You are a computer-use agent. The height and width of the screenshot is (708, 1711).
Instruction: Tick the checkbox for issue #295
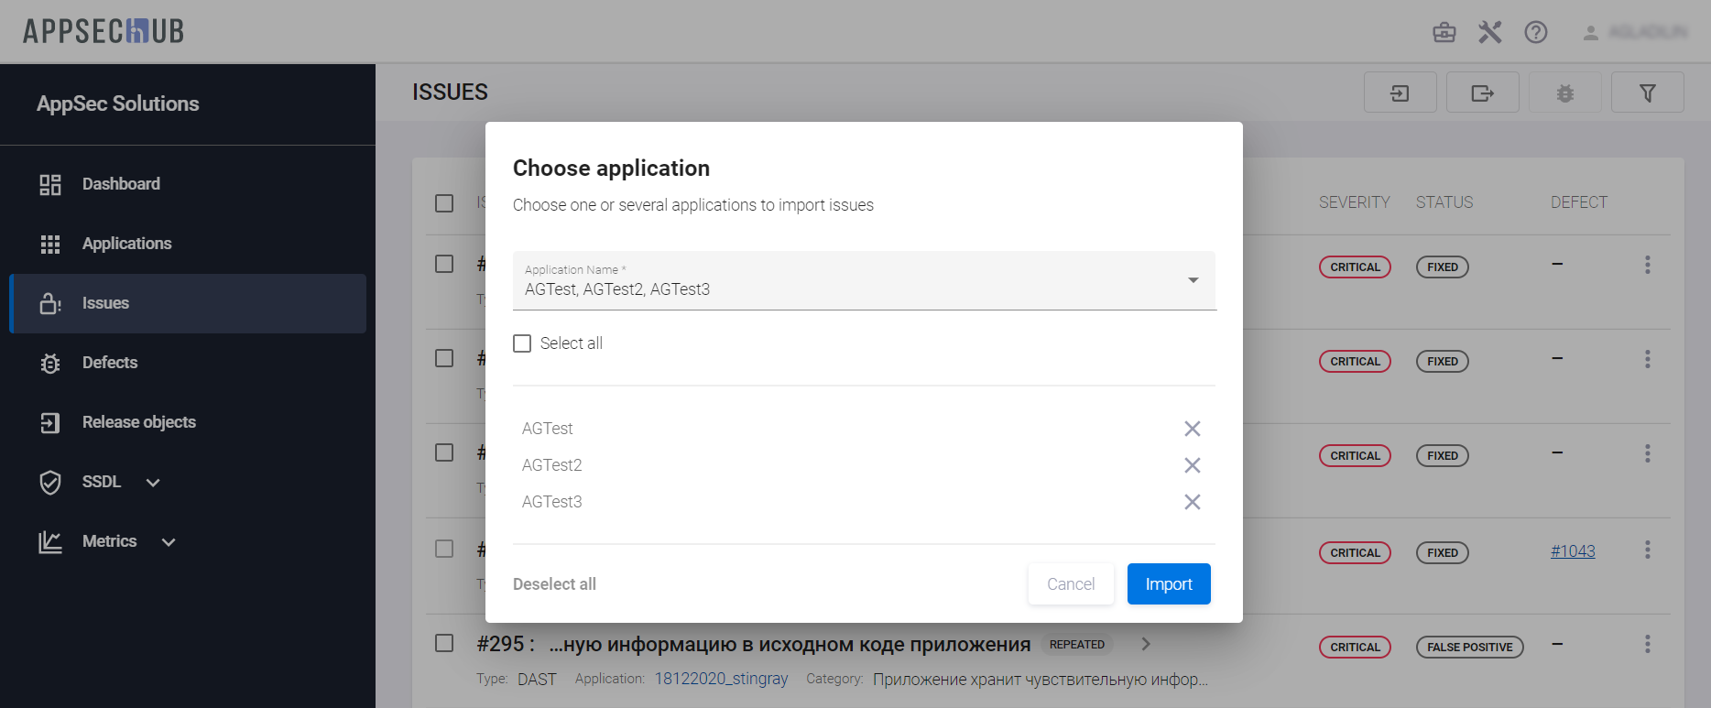[444, 643]
